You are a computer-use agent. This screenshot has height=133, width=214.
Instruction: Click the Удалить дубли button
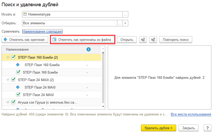158,128
